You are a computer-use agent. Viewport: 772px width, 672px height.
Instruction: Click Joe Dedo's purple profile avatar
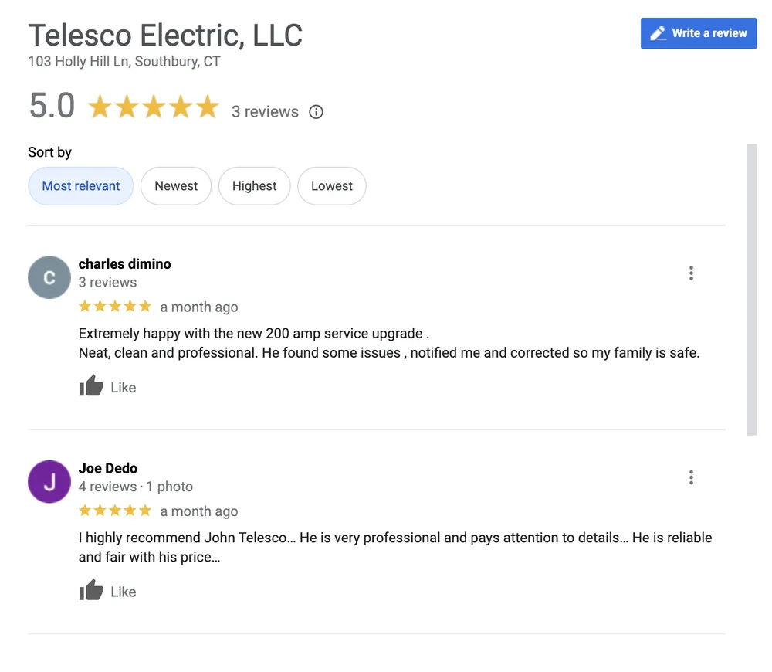(49, 481)
